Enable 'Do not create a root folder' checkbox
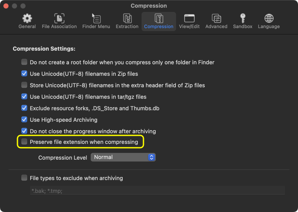298x212 pixels. pyautogui.click(x=24, y=62)
